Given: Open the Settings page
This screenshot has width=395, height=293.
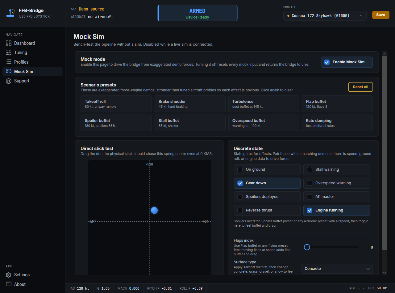Looking at the screenshot, I should [x=32, y=275].
